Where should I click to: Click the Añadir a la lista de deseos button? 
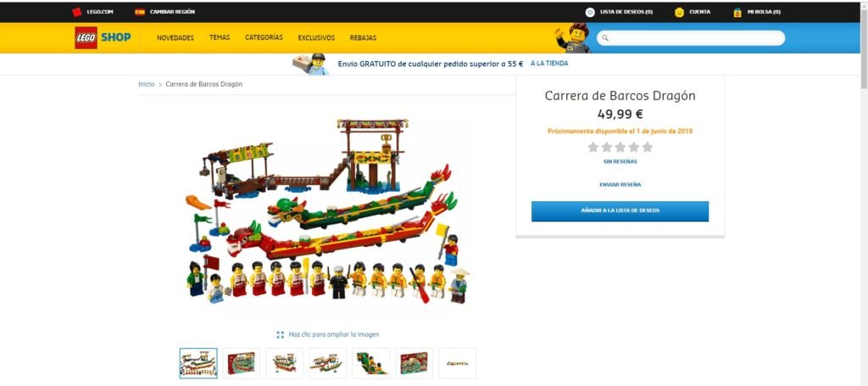pyautogui.click(x=620, y=211)
